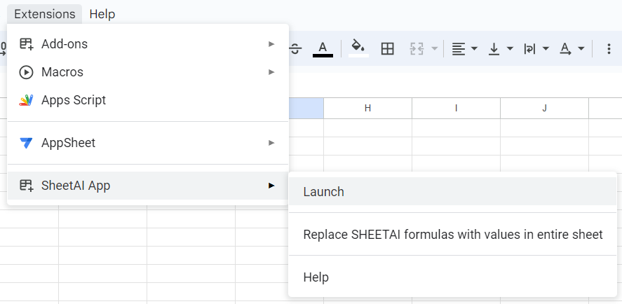The height and width of the screenshot is (304, 622).
Task: Click the SheetAI App menu item
Action: pos(147,186)
